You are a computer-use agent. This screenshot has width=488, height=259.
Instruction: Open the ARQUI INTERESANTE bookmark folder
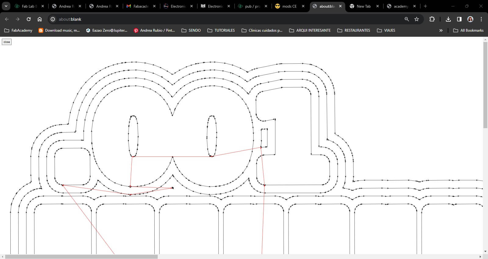pyautogui.click(x=310, y=30)
